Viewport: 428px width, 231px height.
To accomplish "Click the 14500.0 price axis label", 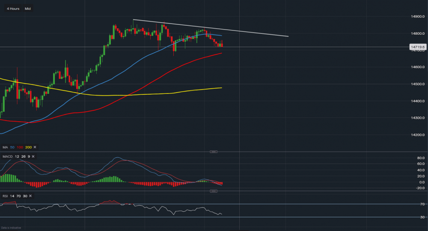I will (417, 84).
